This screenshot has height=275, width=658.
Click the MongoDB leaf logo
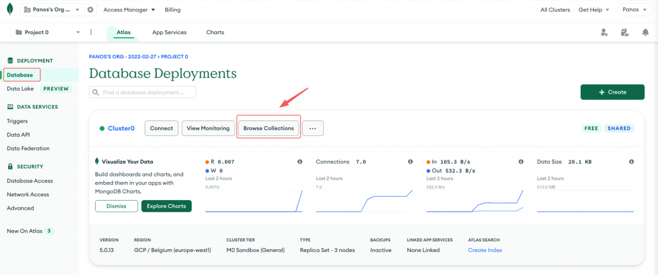tap(10, 10)
